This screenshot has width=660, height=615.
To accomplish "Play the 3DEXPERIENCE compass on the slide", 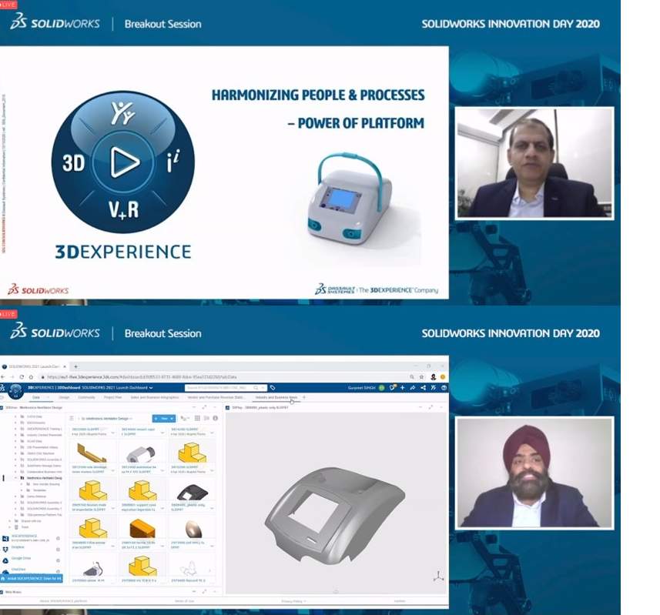I will pyautogui.click(x=124, y=162).
